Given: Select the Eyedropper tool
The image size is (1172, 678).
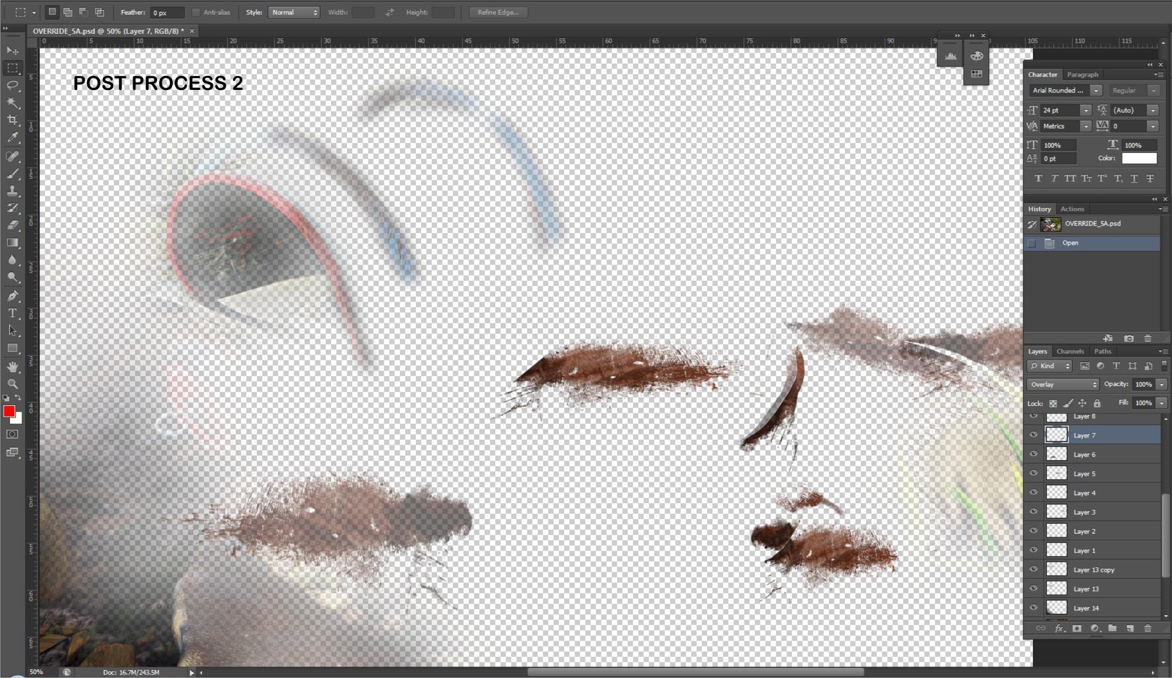Looking at the screenshot, I should [x=12, y=137].
